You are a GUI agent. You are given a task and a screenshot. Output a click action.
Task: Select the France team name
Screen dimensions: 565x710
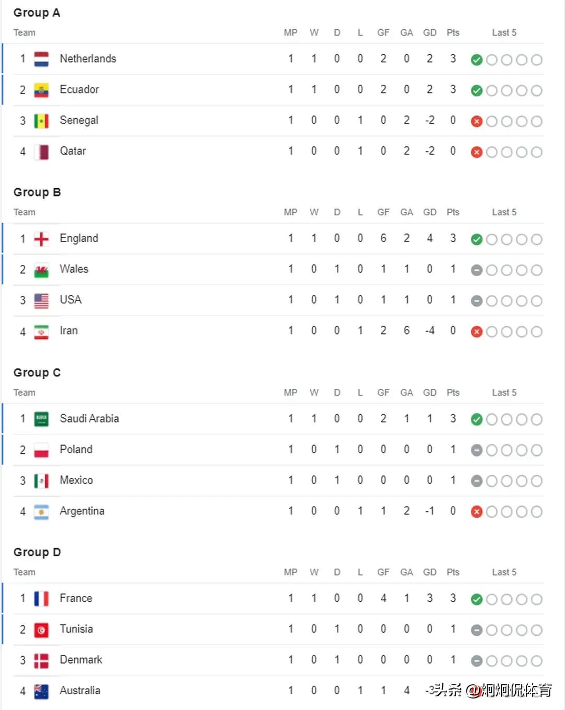tap(76, 598)
